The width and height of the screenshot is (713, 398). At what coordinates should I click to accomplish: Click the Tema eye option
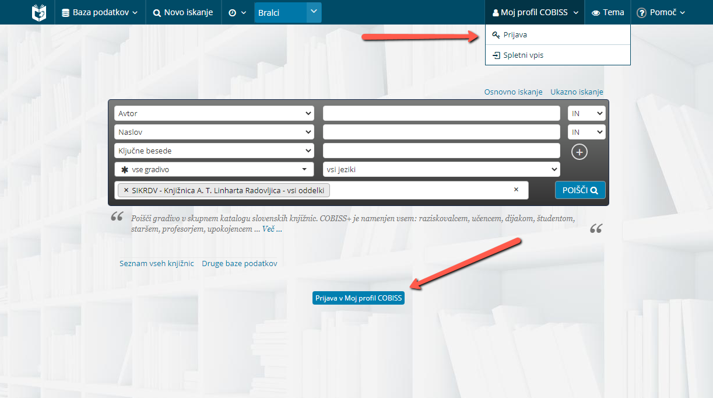click(x=607, y=12)
